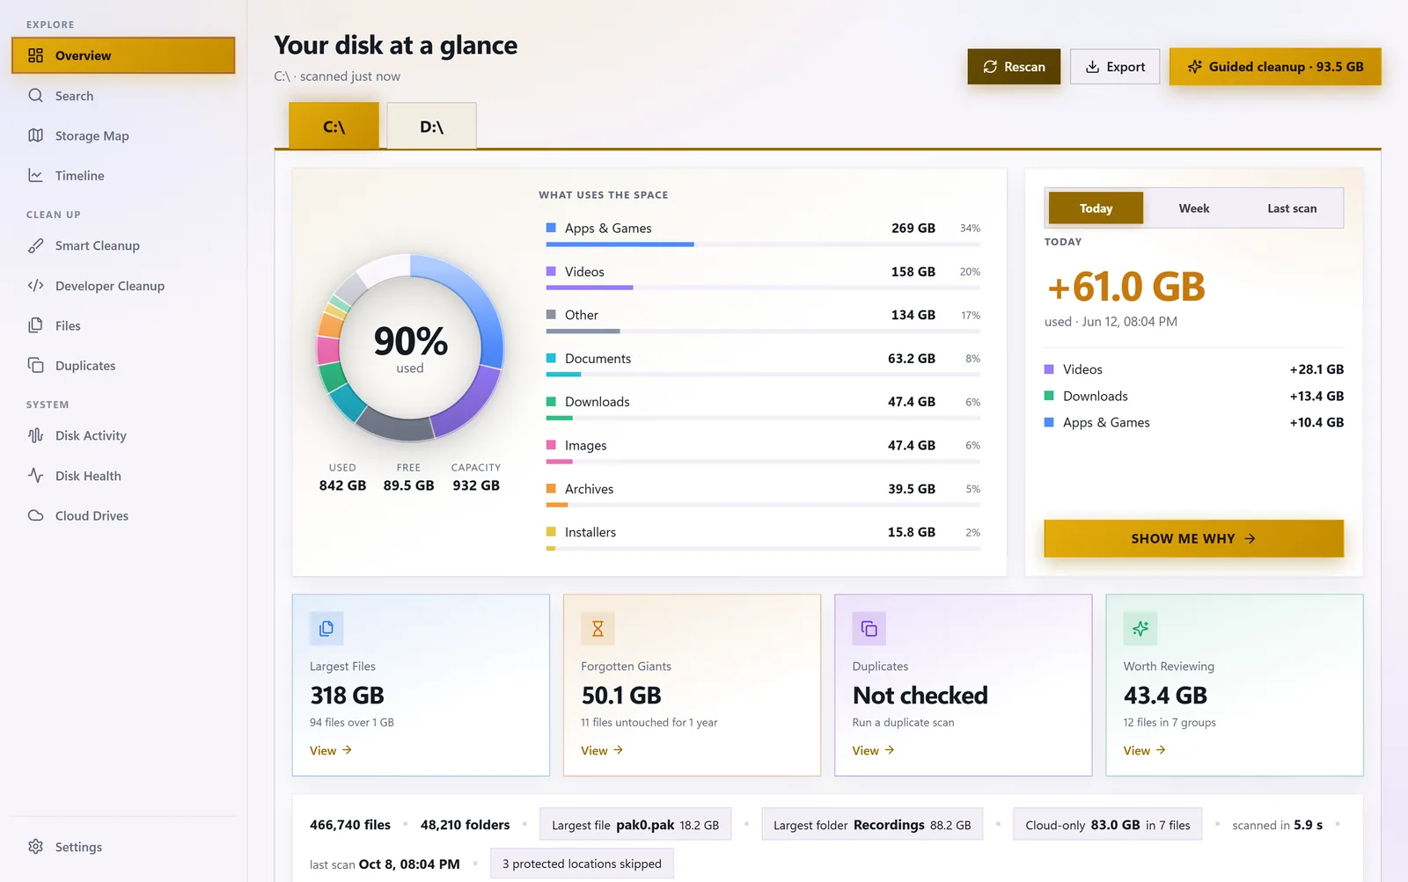
Task: Click the 90% used donut chart
Action: click(410, 347)
